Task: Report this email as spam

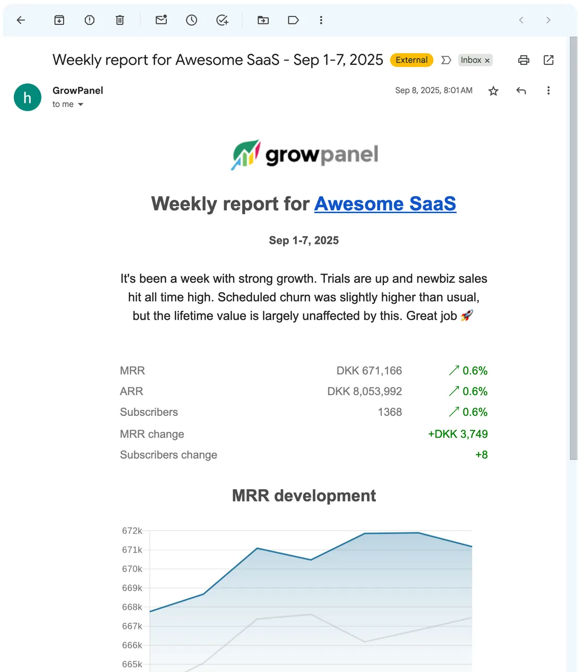Action: pos(89,20)
